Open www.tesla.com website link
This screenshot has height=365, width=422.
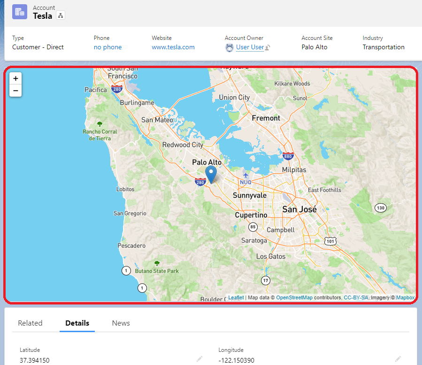coord(173,47)
